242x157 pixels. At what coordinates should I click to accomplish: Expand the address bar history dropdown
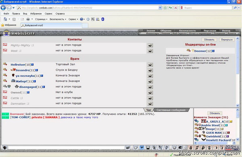pyautogui.click(x=160, y=8)
